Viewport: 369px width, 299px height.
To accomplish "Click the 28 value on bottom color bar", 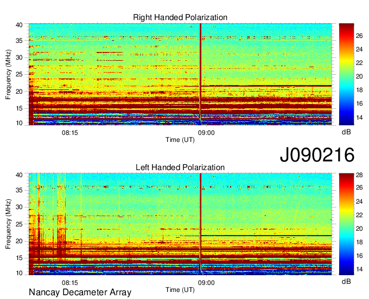I will click(359, 175).
